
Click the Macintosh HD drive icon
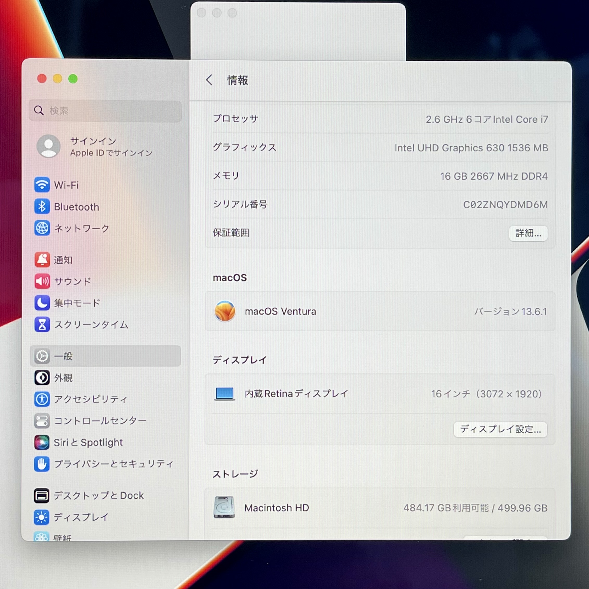click(x=224, y=507)
